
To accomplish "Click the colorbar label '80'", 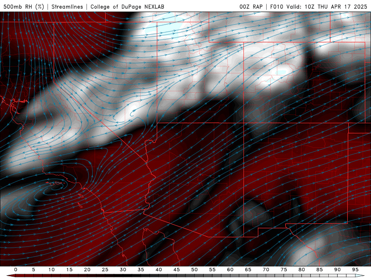I will 301,270.
